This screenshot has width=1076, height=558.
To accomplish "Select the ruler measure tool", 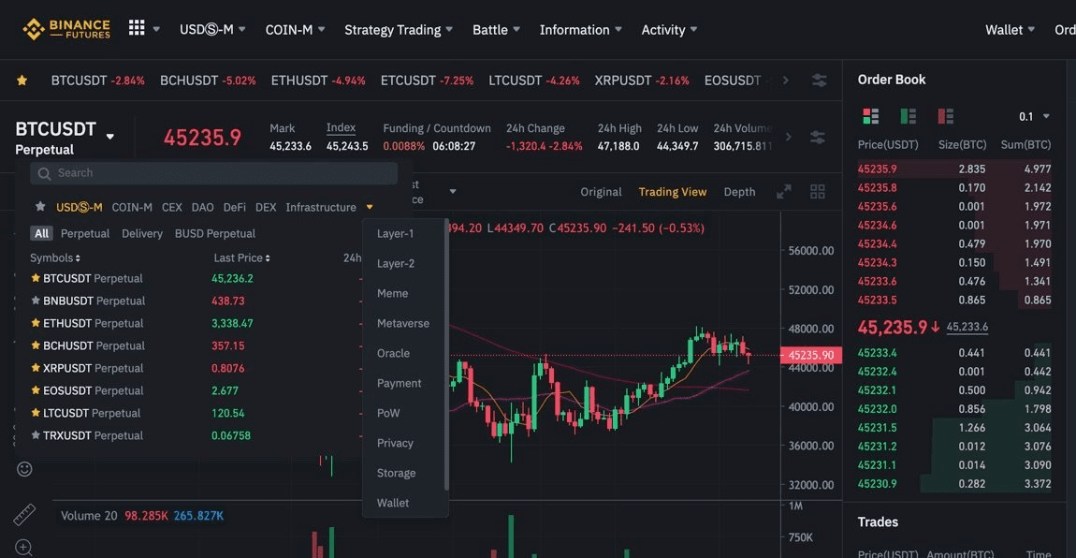I will pyautogui.click(x=24, y=514).
